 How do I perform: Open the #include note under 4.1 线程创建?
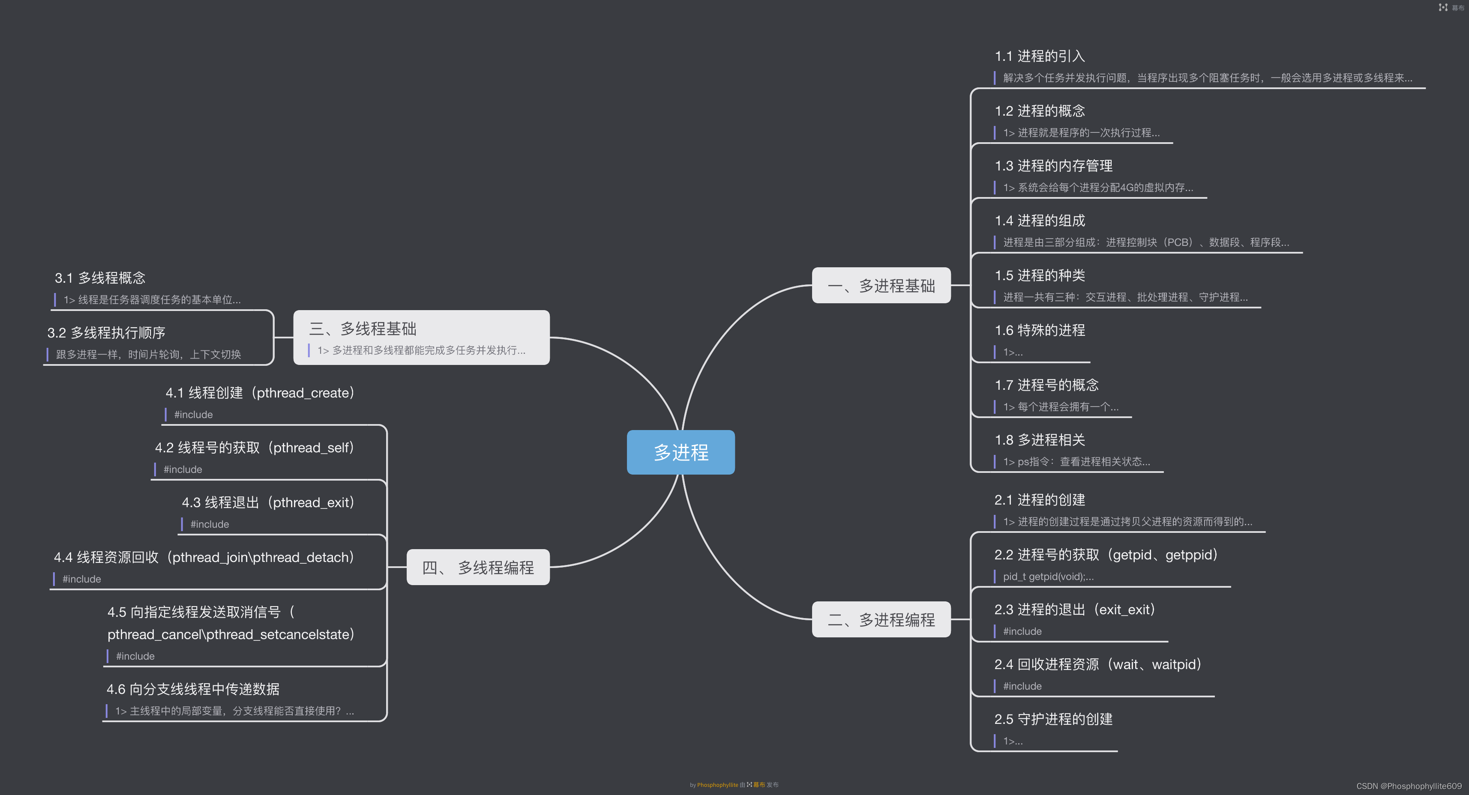[x=193, y=414]
